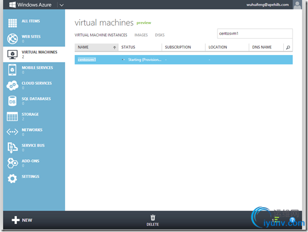Click the centosvm1 search input field

tap(255, 34)
